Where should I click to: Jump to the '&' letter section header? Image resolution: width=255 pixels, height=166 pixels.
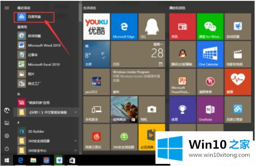click(19, 94)
